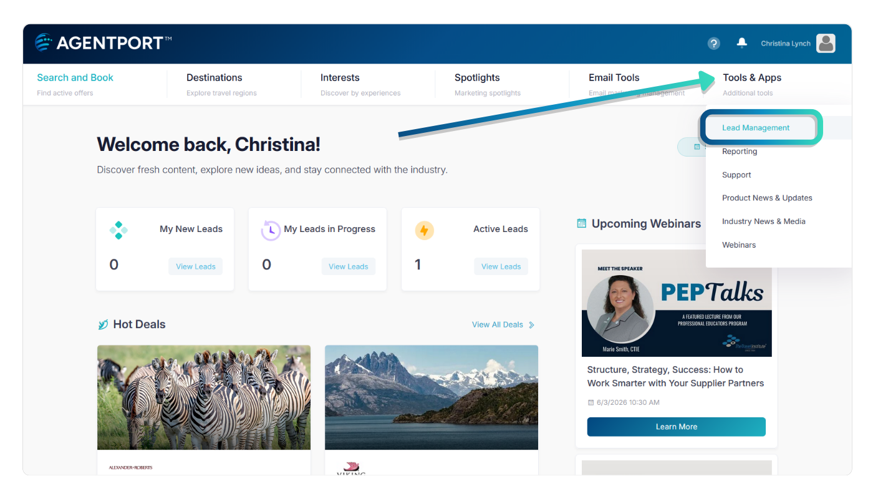This screenshot has height=499, width=873.
Task: Click the View All Deals chevron arrow
Action: 531,325
